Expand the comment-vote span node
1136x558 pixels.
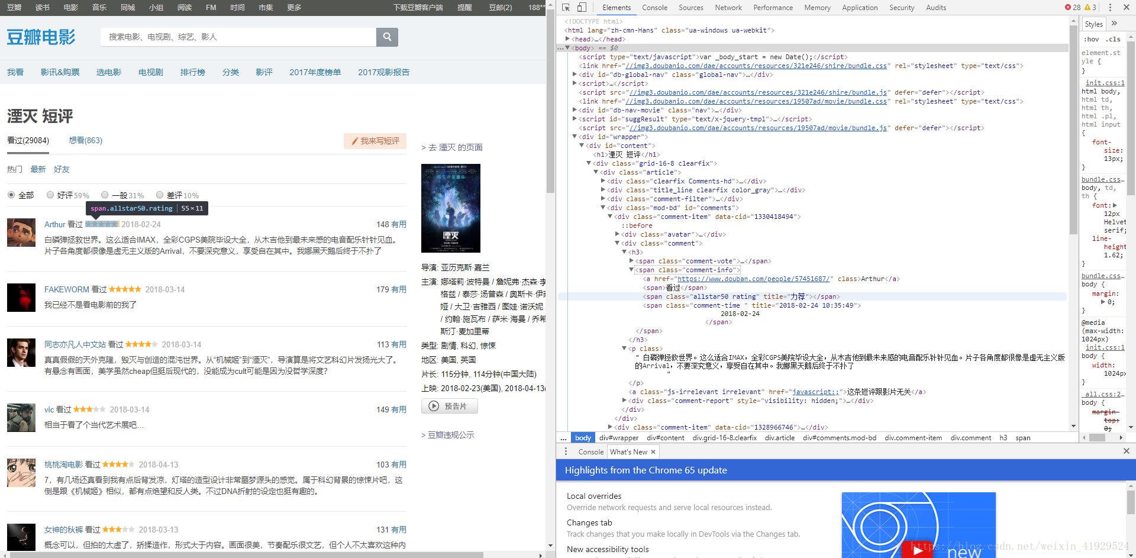(x=632, y=261)
